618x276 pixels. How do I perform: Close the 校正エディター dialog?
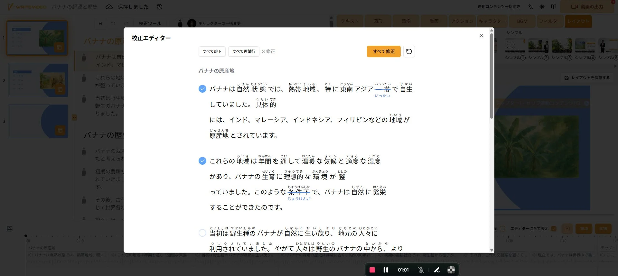pos(481,35)
